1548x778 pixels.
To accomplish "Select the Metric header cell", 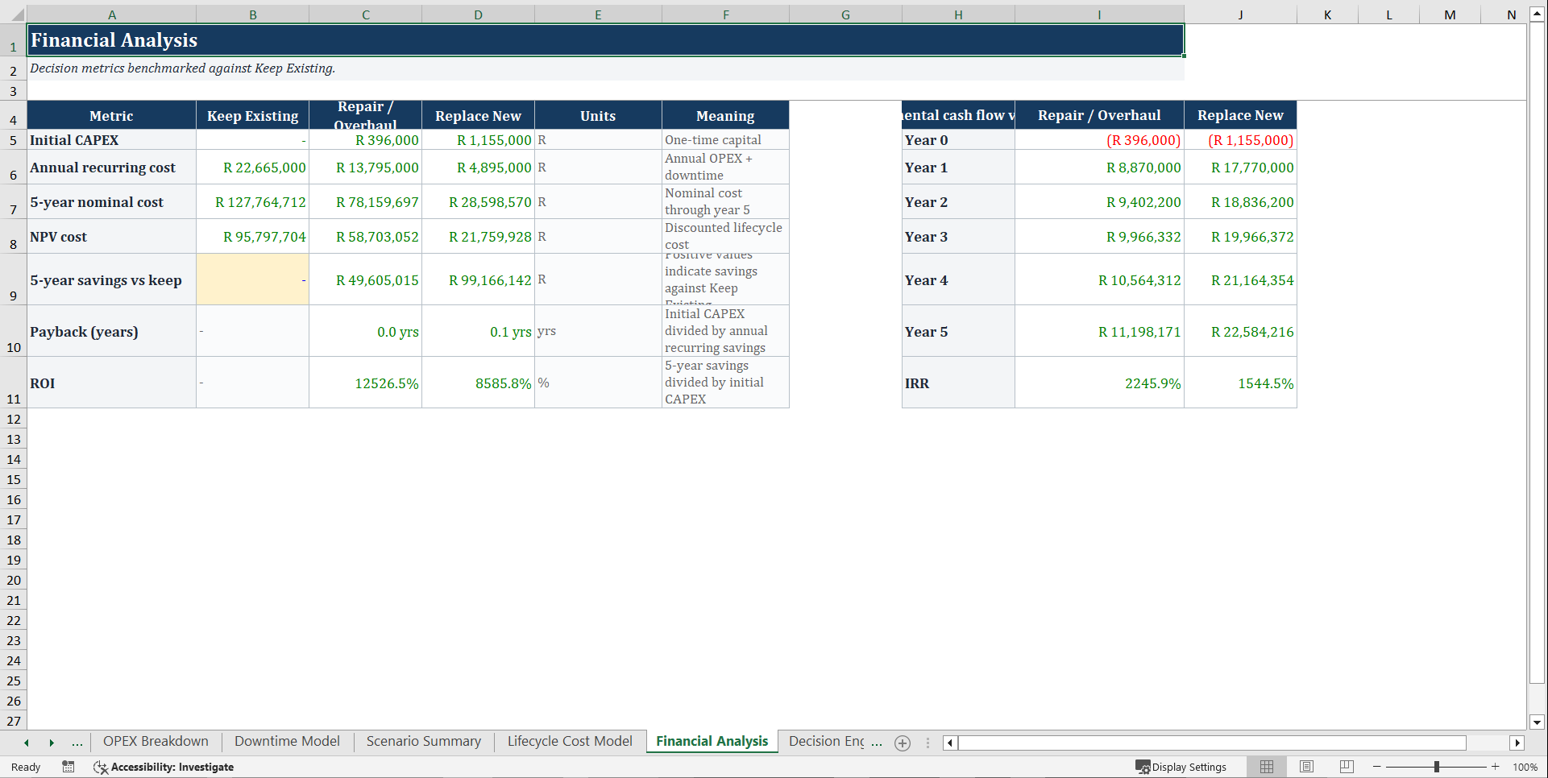I will [111, 115].
